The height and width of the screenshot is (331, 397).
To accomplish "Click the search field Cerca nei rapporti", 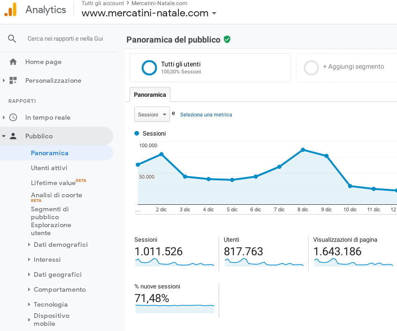I will pos(66,39).
